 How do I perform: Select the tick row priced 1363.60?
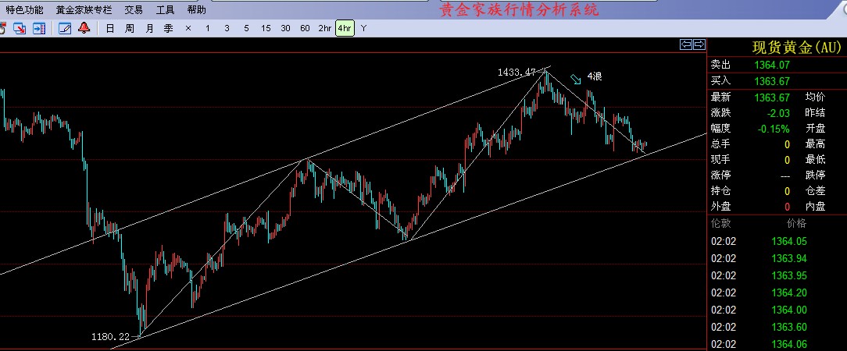pyautogui.click(x=777, y=328)
